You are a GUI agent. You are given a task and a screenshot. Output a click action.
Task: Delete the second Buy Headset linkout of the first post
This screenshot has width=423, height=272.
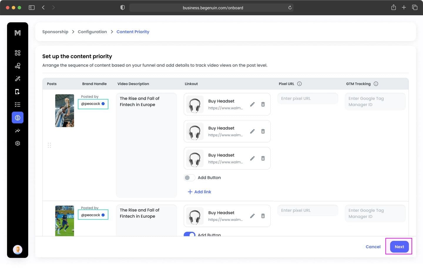click(263, 131)
